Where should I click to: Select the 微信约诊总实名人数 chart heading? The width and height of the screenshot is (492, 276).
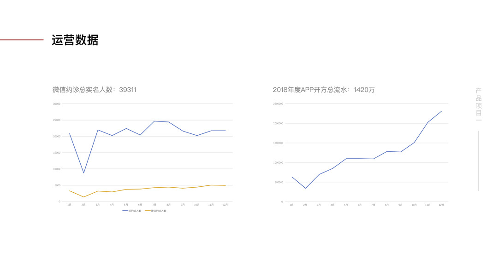click(x=95, y=90)
